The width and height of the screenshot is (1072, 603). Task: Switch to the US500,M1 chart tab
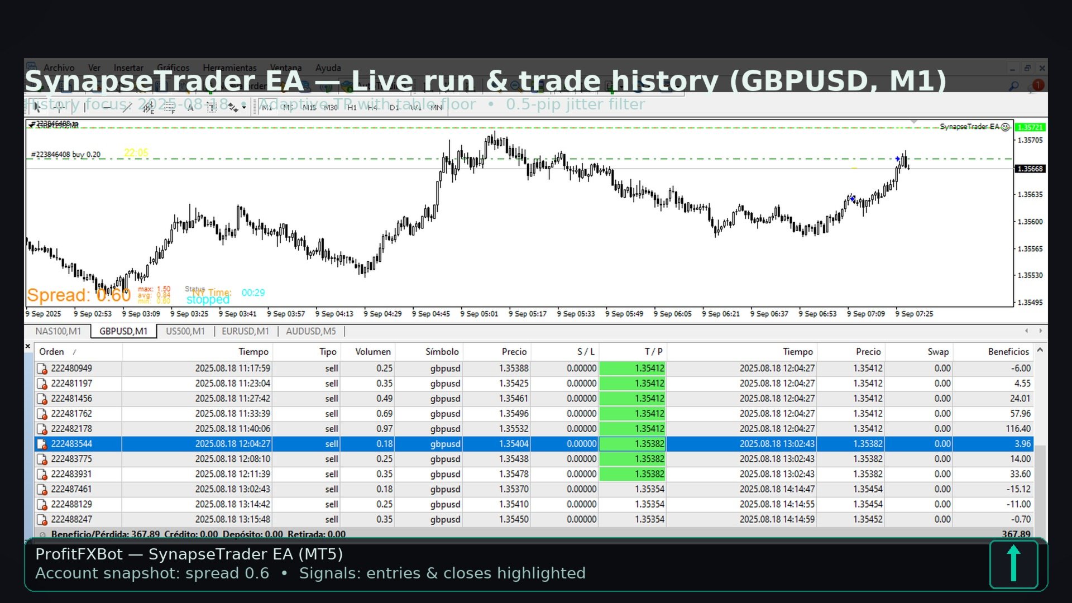tap(185, 331)
